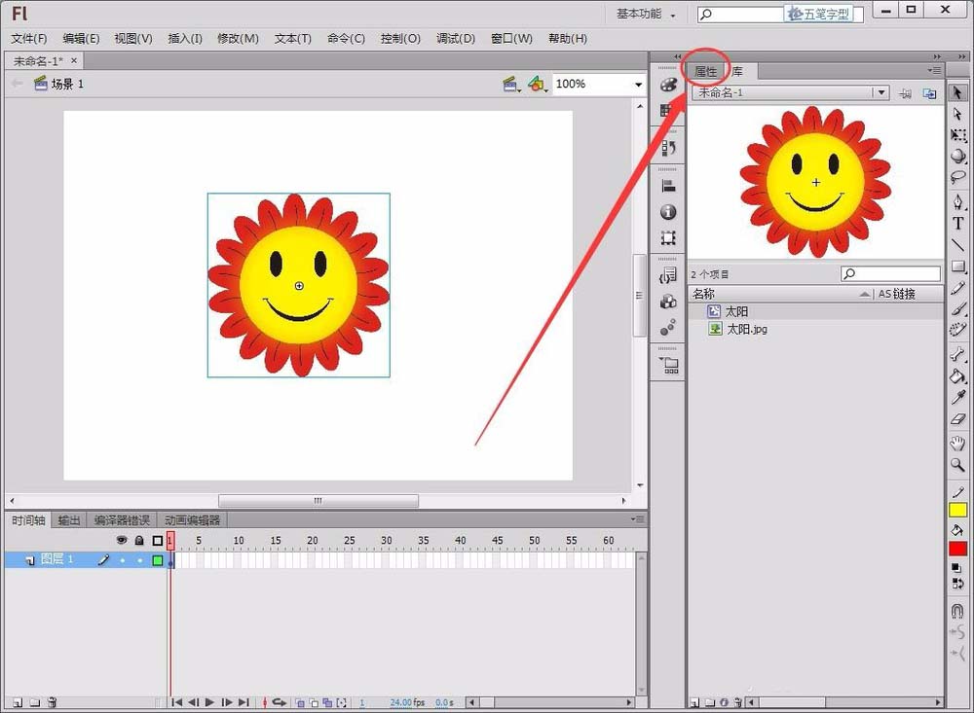This screenshot has height=713, width=974.
Task: Select the Bone tool
Action: pos(957,354)
